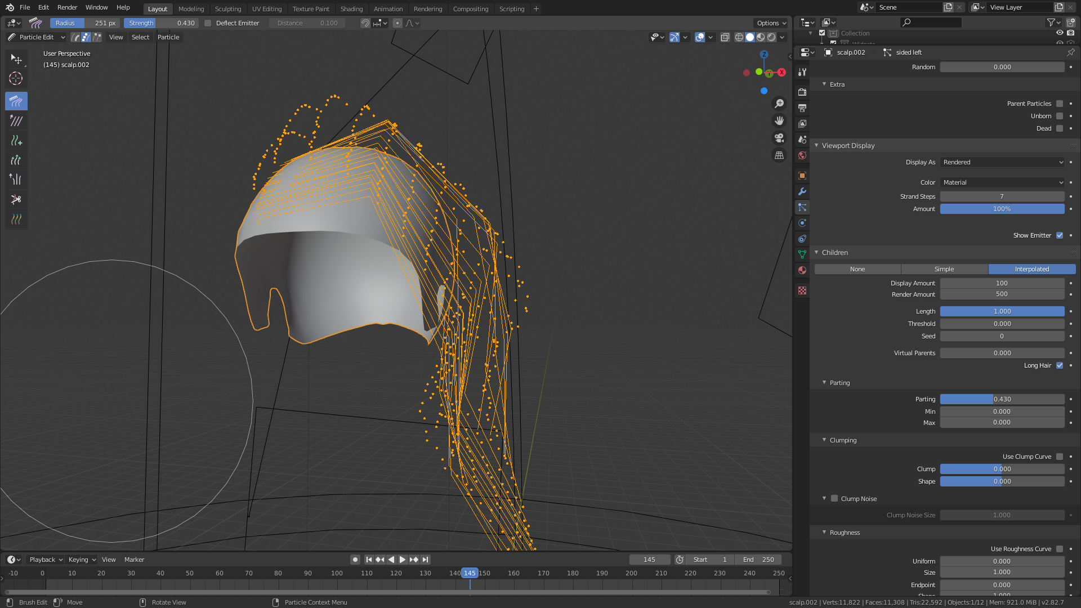The width and height of the screenshot is (1081, 608).
Task: Open the Particle menu in viewport header
Action: [168, 37]
